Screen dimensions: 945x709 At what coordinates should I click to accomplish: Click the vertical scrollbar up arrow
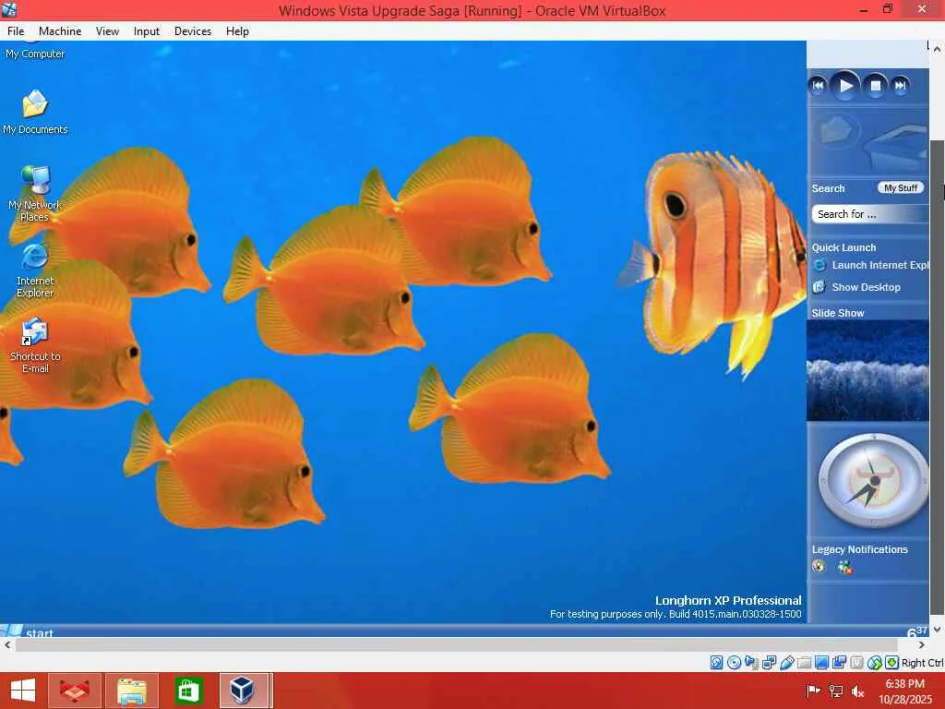click(x=938, y=49)
